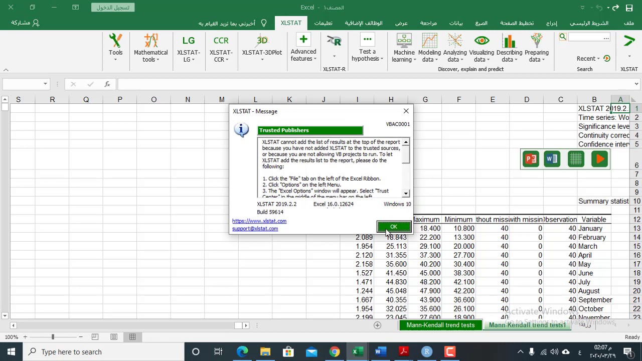Open the Test a hypothesis menu
This screenshot has height=361, width=642.
click(367, 48)
